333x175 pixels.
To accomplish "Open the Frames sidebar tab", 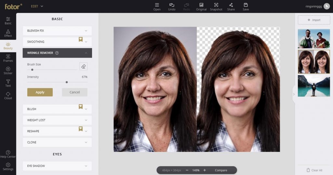I will tap(8, 58).
